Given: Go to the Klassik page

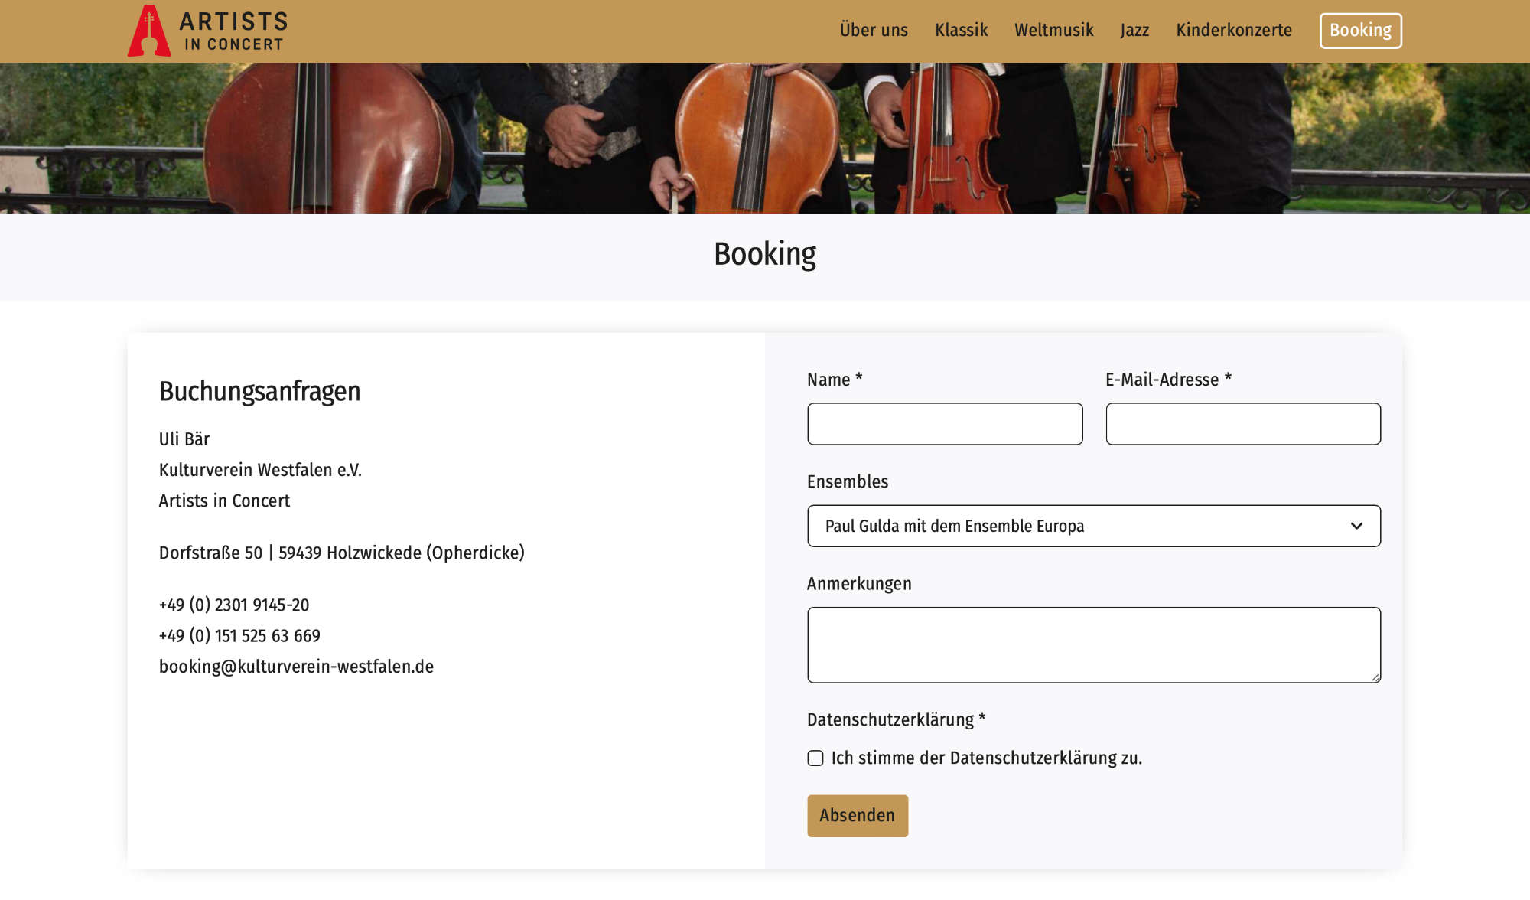Looking at the screenshot, I should [961, 31].
